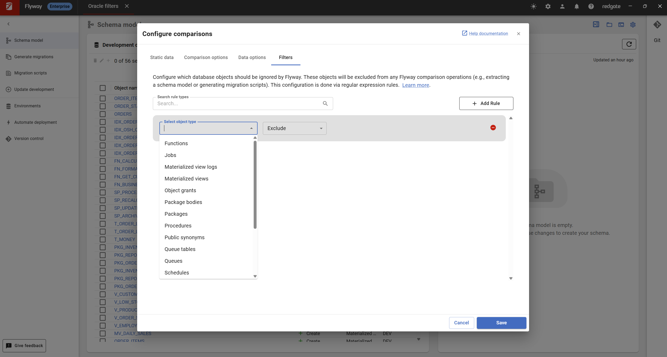667x357 pixels.
Task: Toggle the select-all Object name checkbox
Action: coord(103,88)
